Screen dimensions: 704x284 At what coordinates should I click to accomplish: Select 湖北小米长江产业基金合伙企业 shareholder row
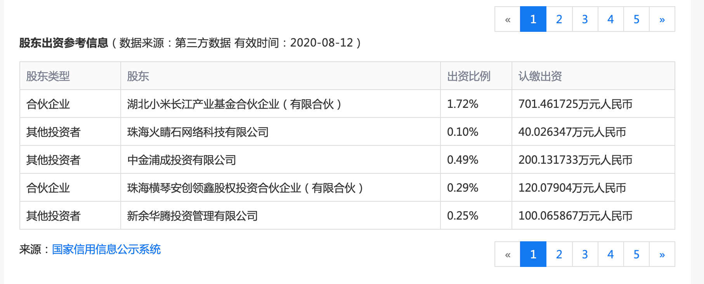click(235, 104)
